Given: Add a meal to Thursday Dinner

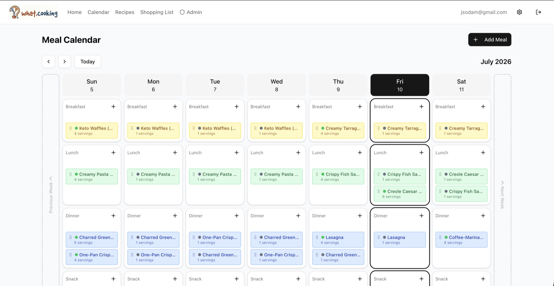Looking at the screenshot, I should [360, 215].
